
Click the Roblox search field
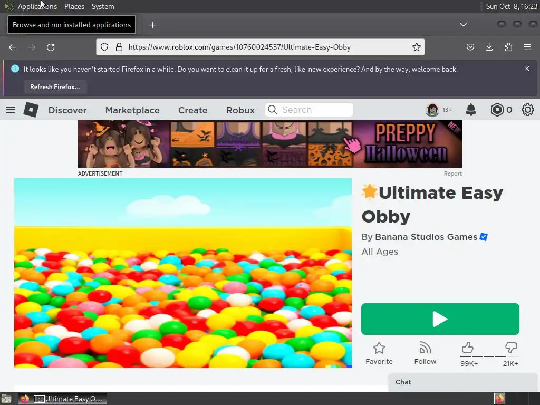pos(309,110)
